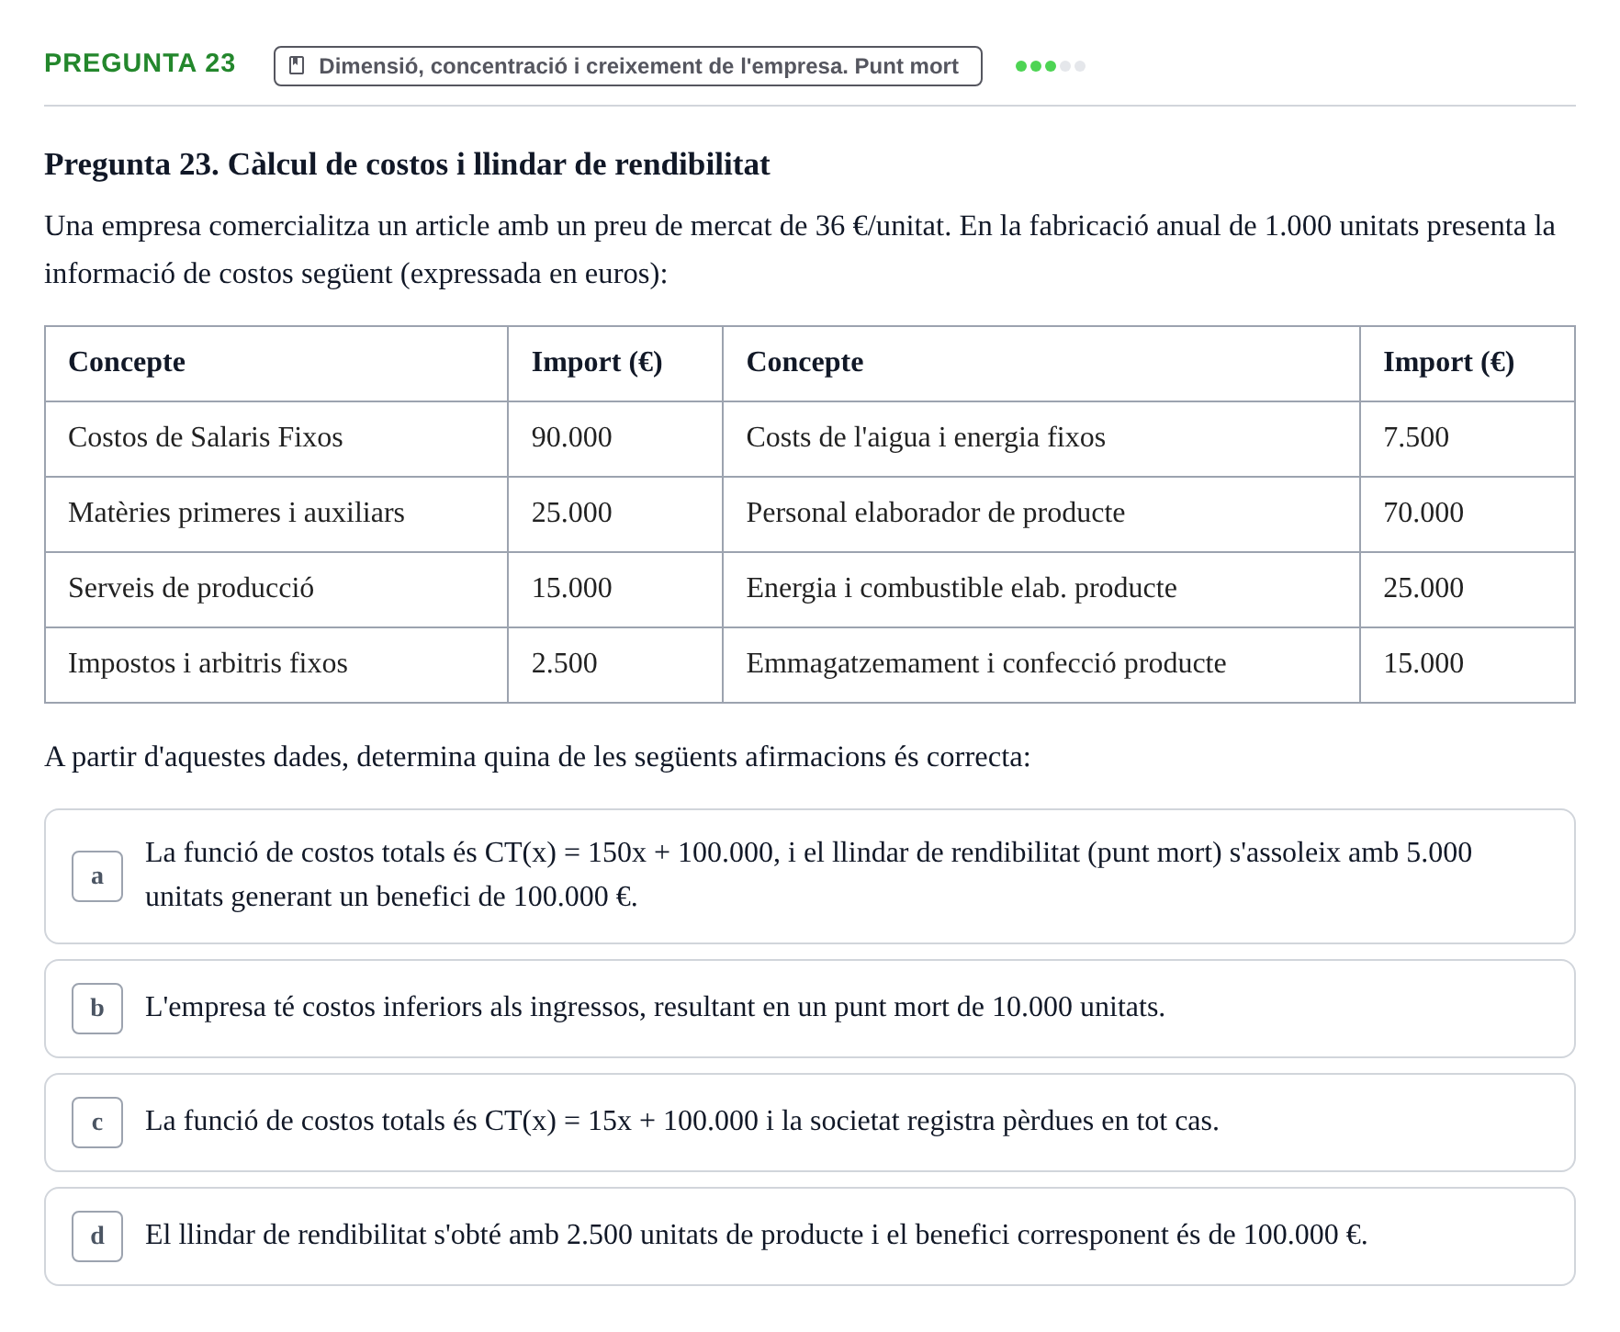Click the topic tag bookmark icon

(297, 66)
